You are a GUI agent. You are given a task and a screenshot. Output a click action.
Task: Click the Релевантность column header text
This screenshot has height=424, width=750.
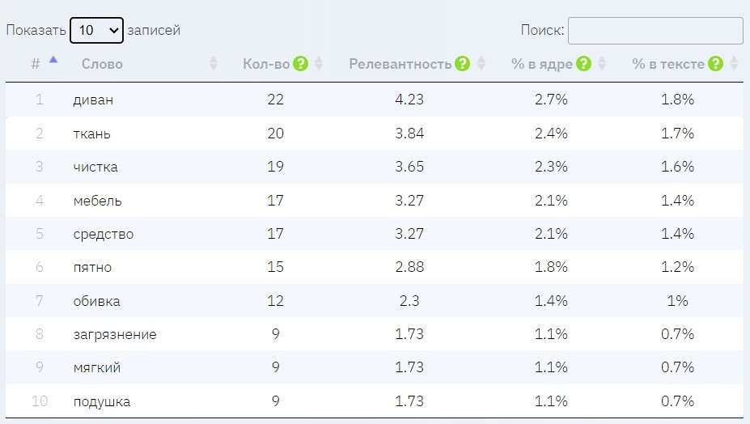click(400, 64)
